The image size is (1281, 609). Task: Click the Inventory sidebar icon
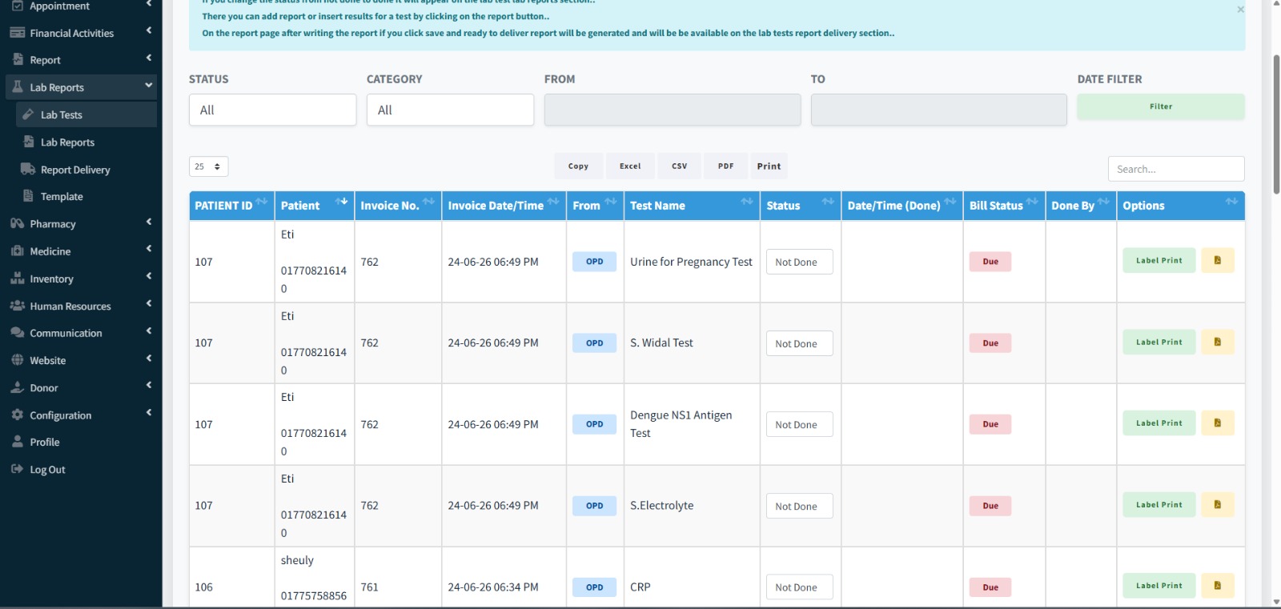[17, 278]
